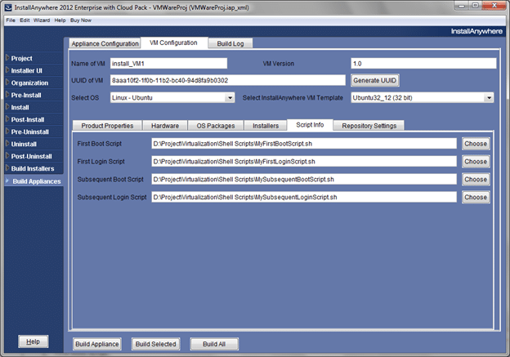Click the Generate UUID button
The image size is (510, 357).
coord(374,80)
